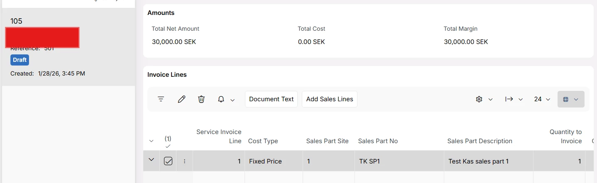The image size is (597, 183).
Task: Click the pencil edit icon
Action: (x=181, y=99)
